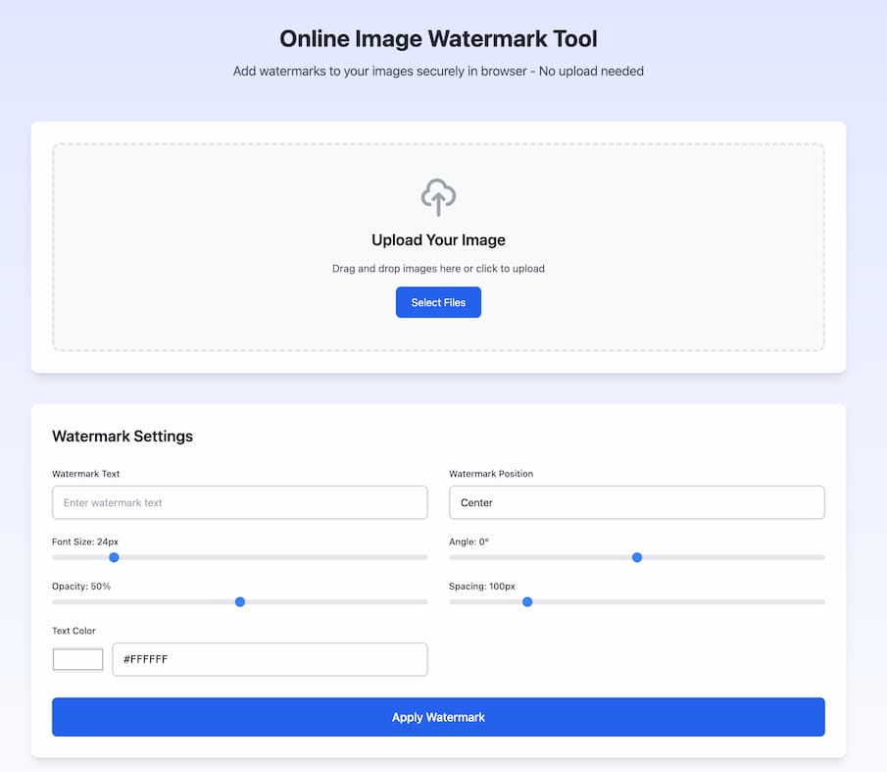
Task: Click the 'Watermark Text' field label
Action: point(86,474)
